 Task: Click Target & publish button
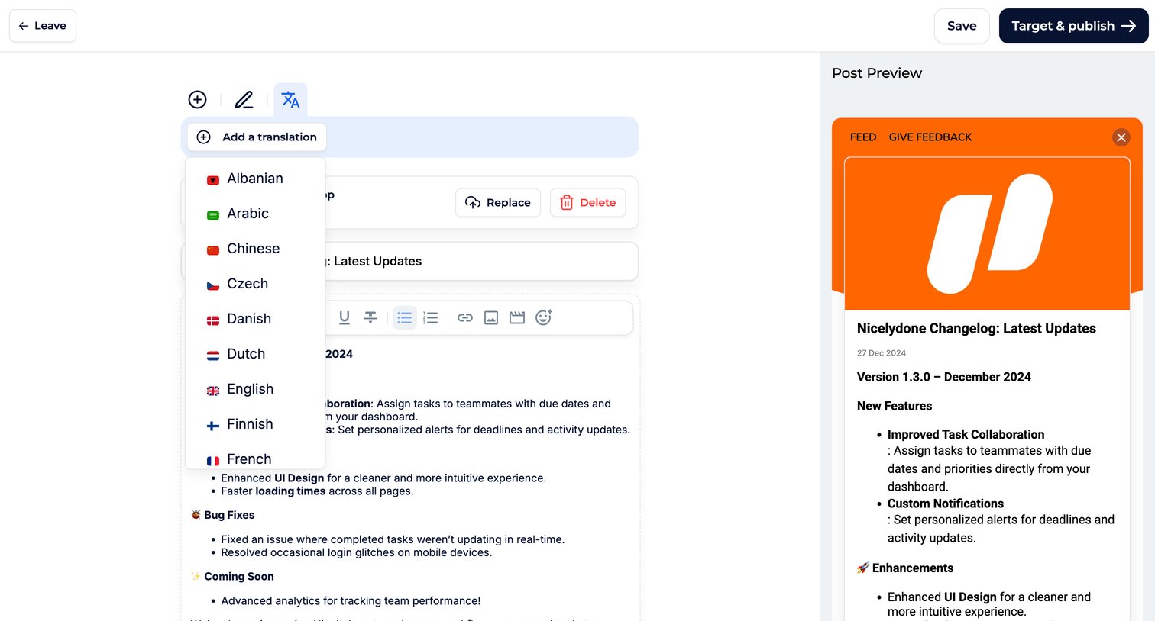pyautogui.click(x=1073, y=26)
